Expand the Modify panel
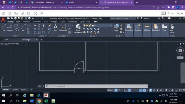This screenshot has width=185, height=104. pos(42,36)
